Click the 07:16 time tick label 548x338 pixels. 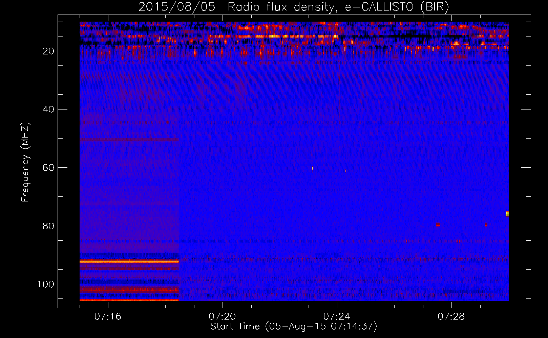(x=108, y=317)
